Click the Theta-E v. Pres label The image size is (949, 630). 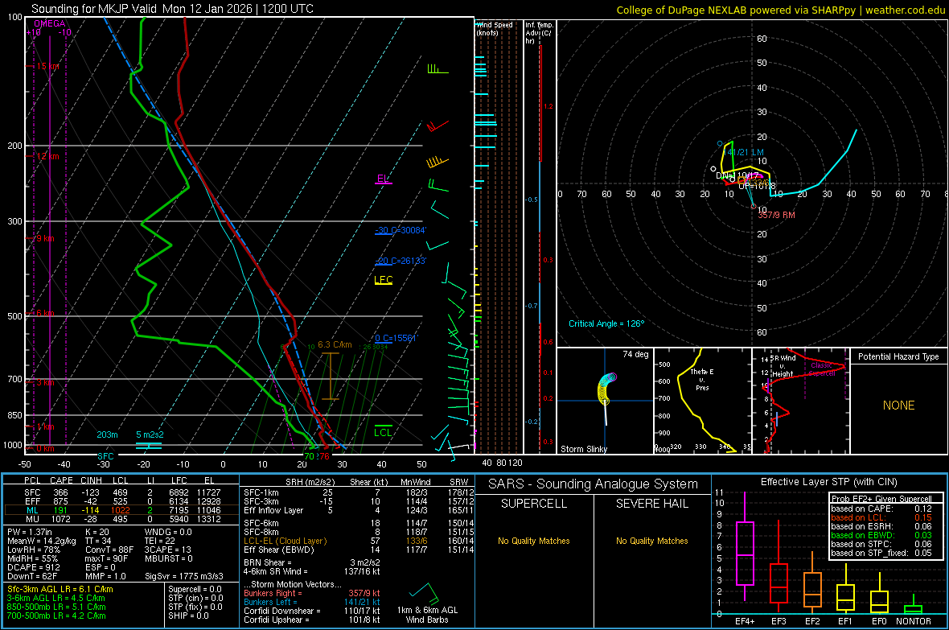pyautogui.click(x=702, y=379)
